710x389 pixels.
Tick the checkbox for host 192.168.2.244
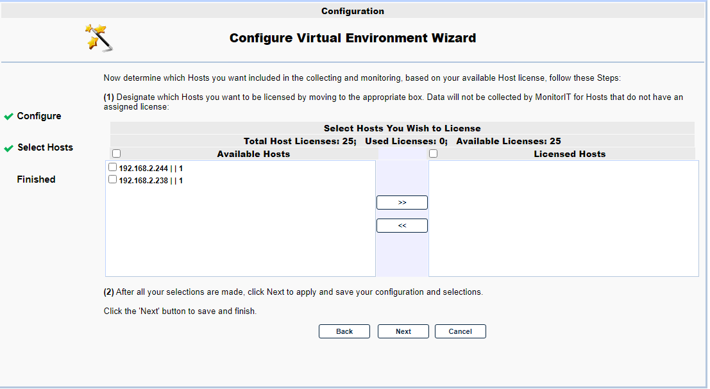coord(113,168)
